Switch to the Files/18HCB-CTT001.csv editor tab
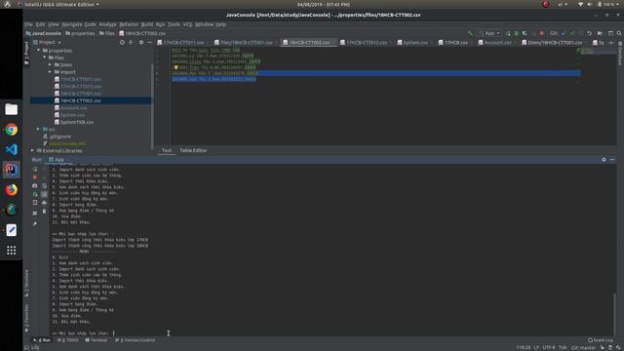The width and height of the screenshot is (624, 351). click(246, 43)
